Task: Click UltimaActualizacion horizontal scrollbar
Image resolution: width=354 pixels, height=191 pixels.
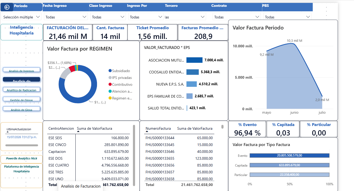Action: [22, 145]
